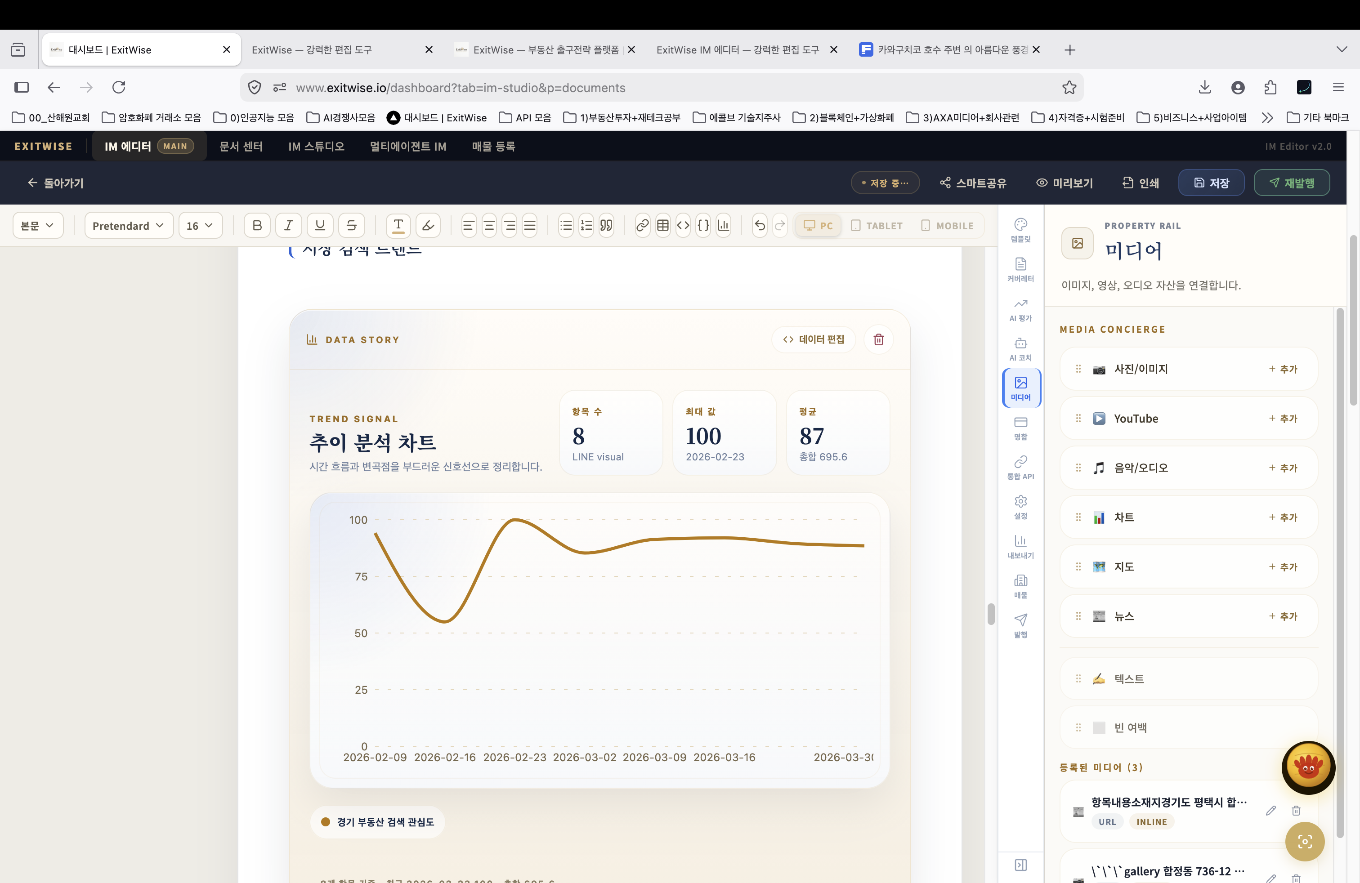Open the 템플릿 sidebar panel
The image size is (1360, 883).
1020,230
